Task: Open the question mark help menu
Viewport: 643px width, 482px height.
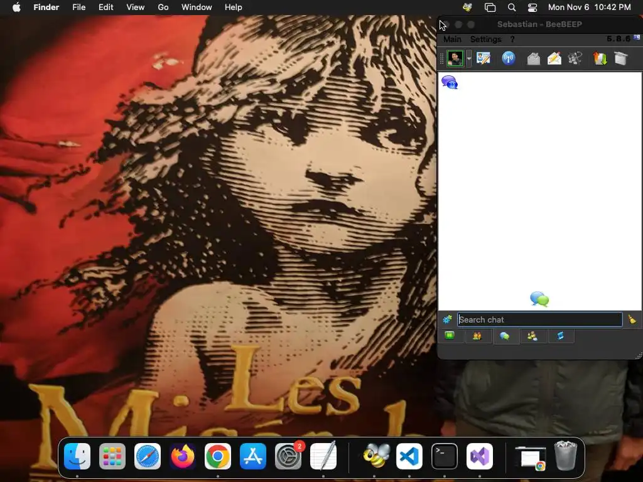Action: pos(512,39)
